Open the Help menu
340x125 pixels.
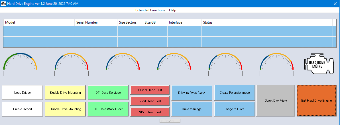point(173,10)
